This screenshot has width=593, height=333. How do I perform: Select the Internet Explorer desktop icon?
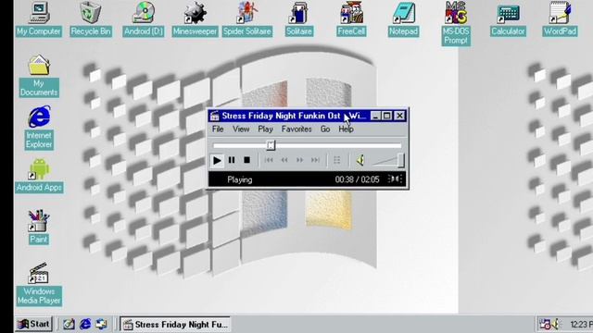click(39, 128)
